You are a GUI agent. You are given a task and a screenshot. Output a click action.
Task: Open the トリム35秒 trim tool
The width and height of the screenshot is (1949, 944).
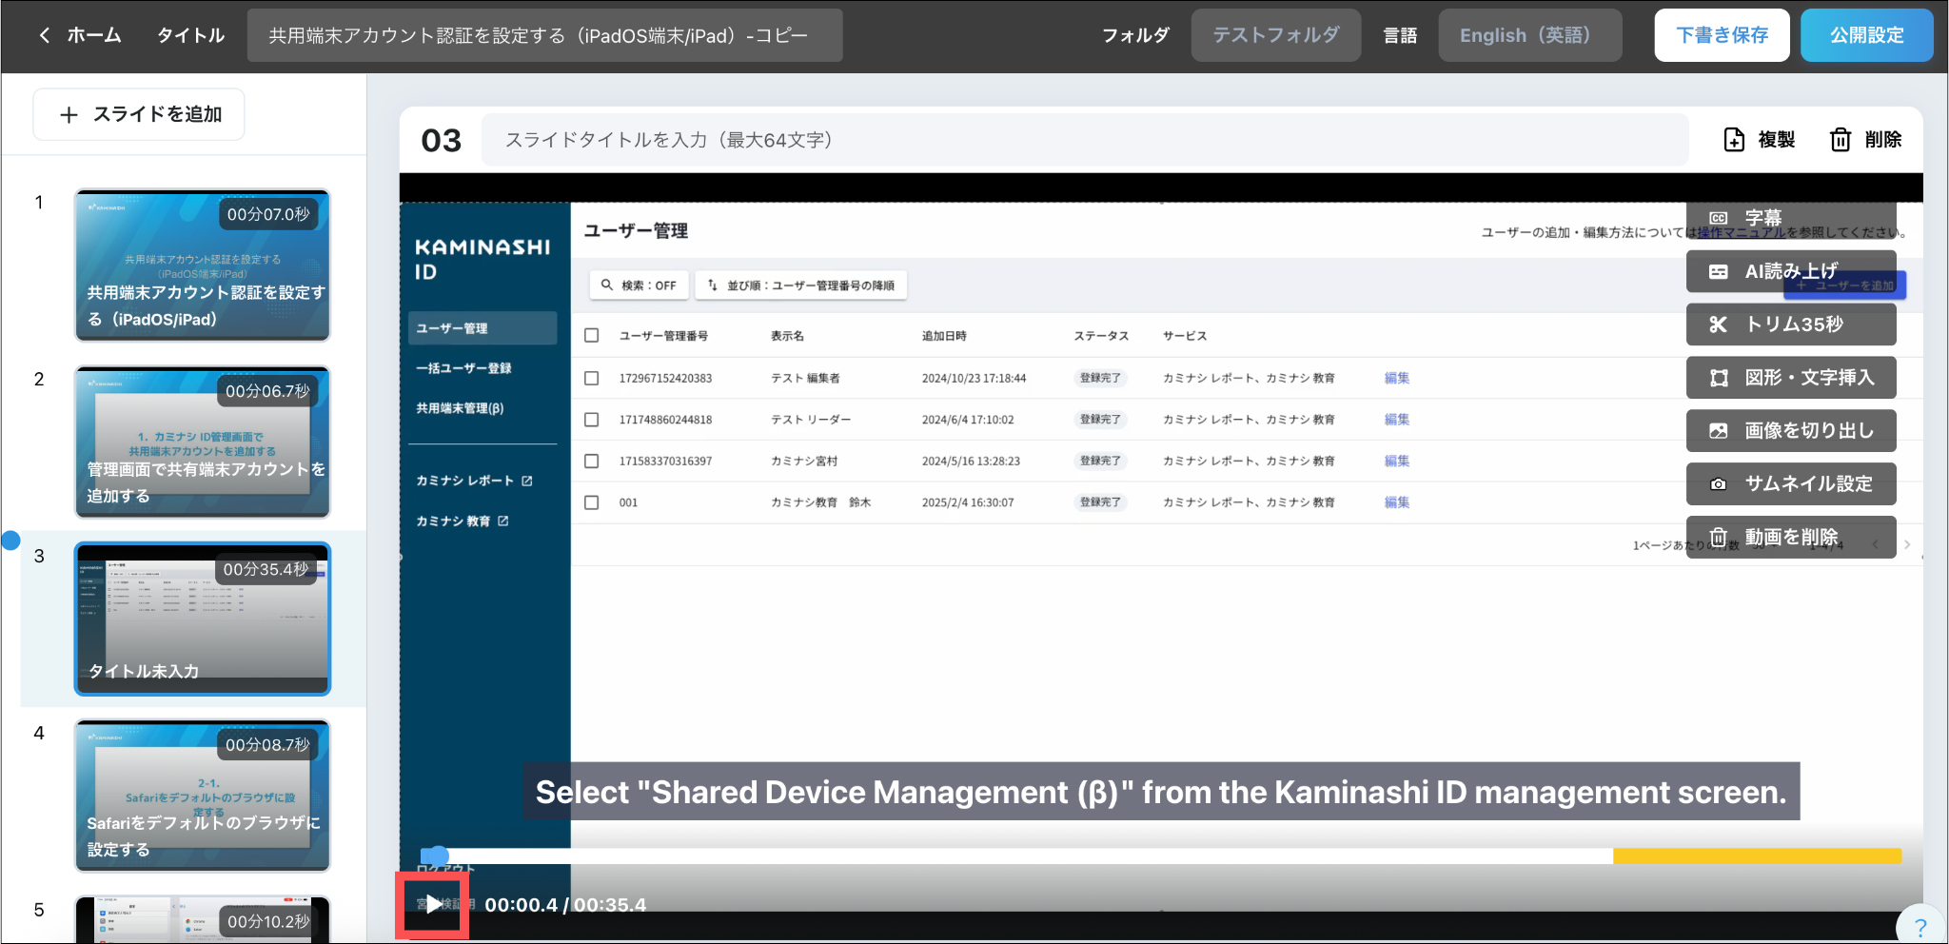point(1791,324)
